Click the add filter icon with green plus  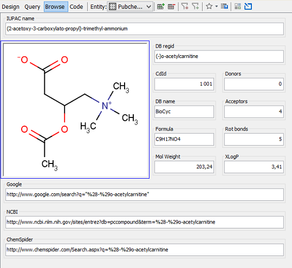point(196,6)
